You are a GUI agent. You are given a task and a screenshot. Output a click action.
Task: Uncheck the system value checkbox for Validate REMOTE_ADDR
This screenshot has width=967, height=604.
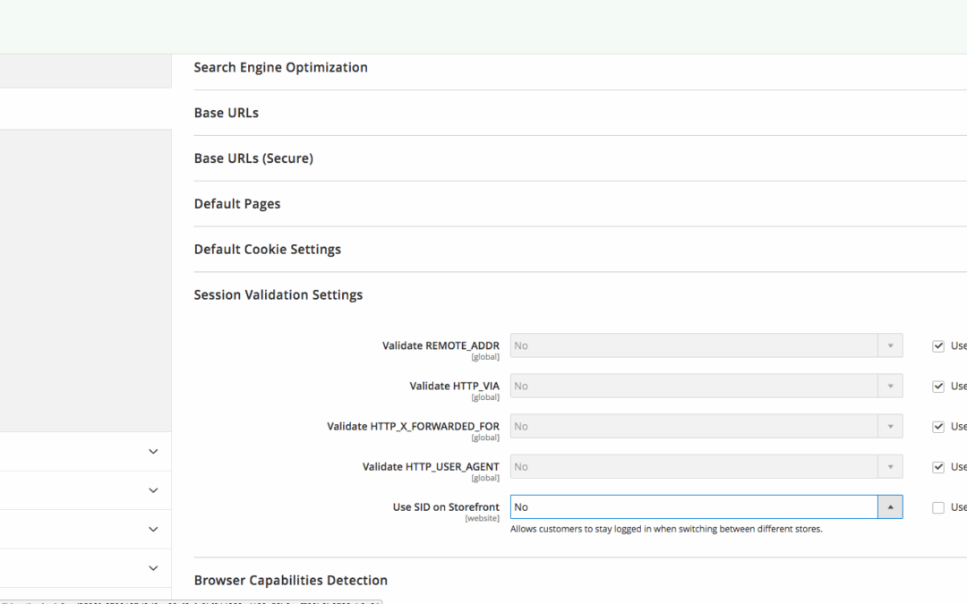938,346
